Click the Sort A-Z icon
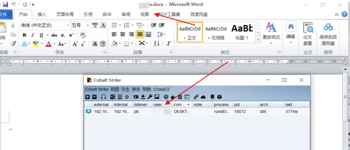Image resolution: width=350 pixels, height=150 pixels. point(157,43)
